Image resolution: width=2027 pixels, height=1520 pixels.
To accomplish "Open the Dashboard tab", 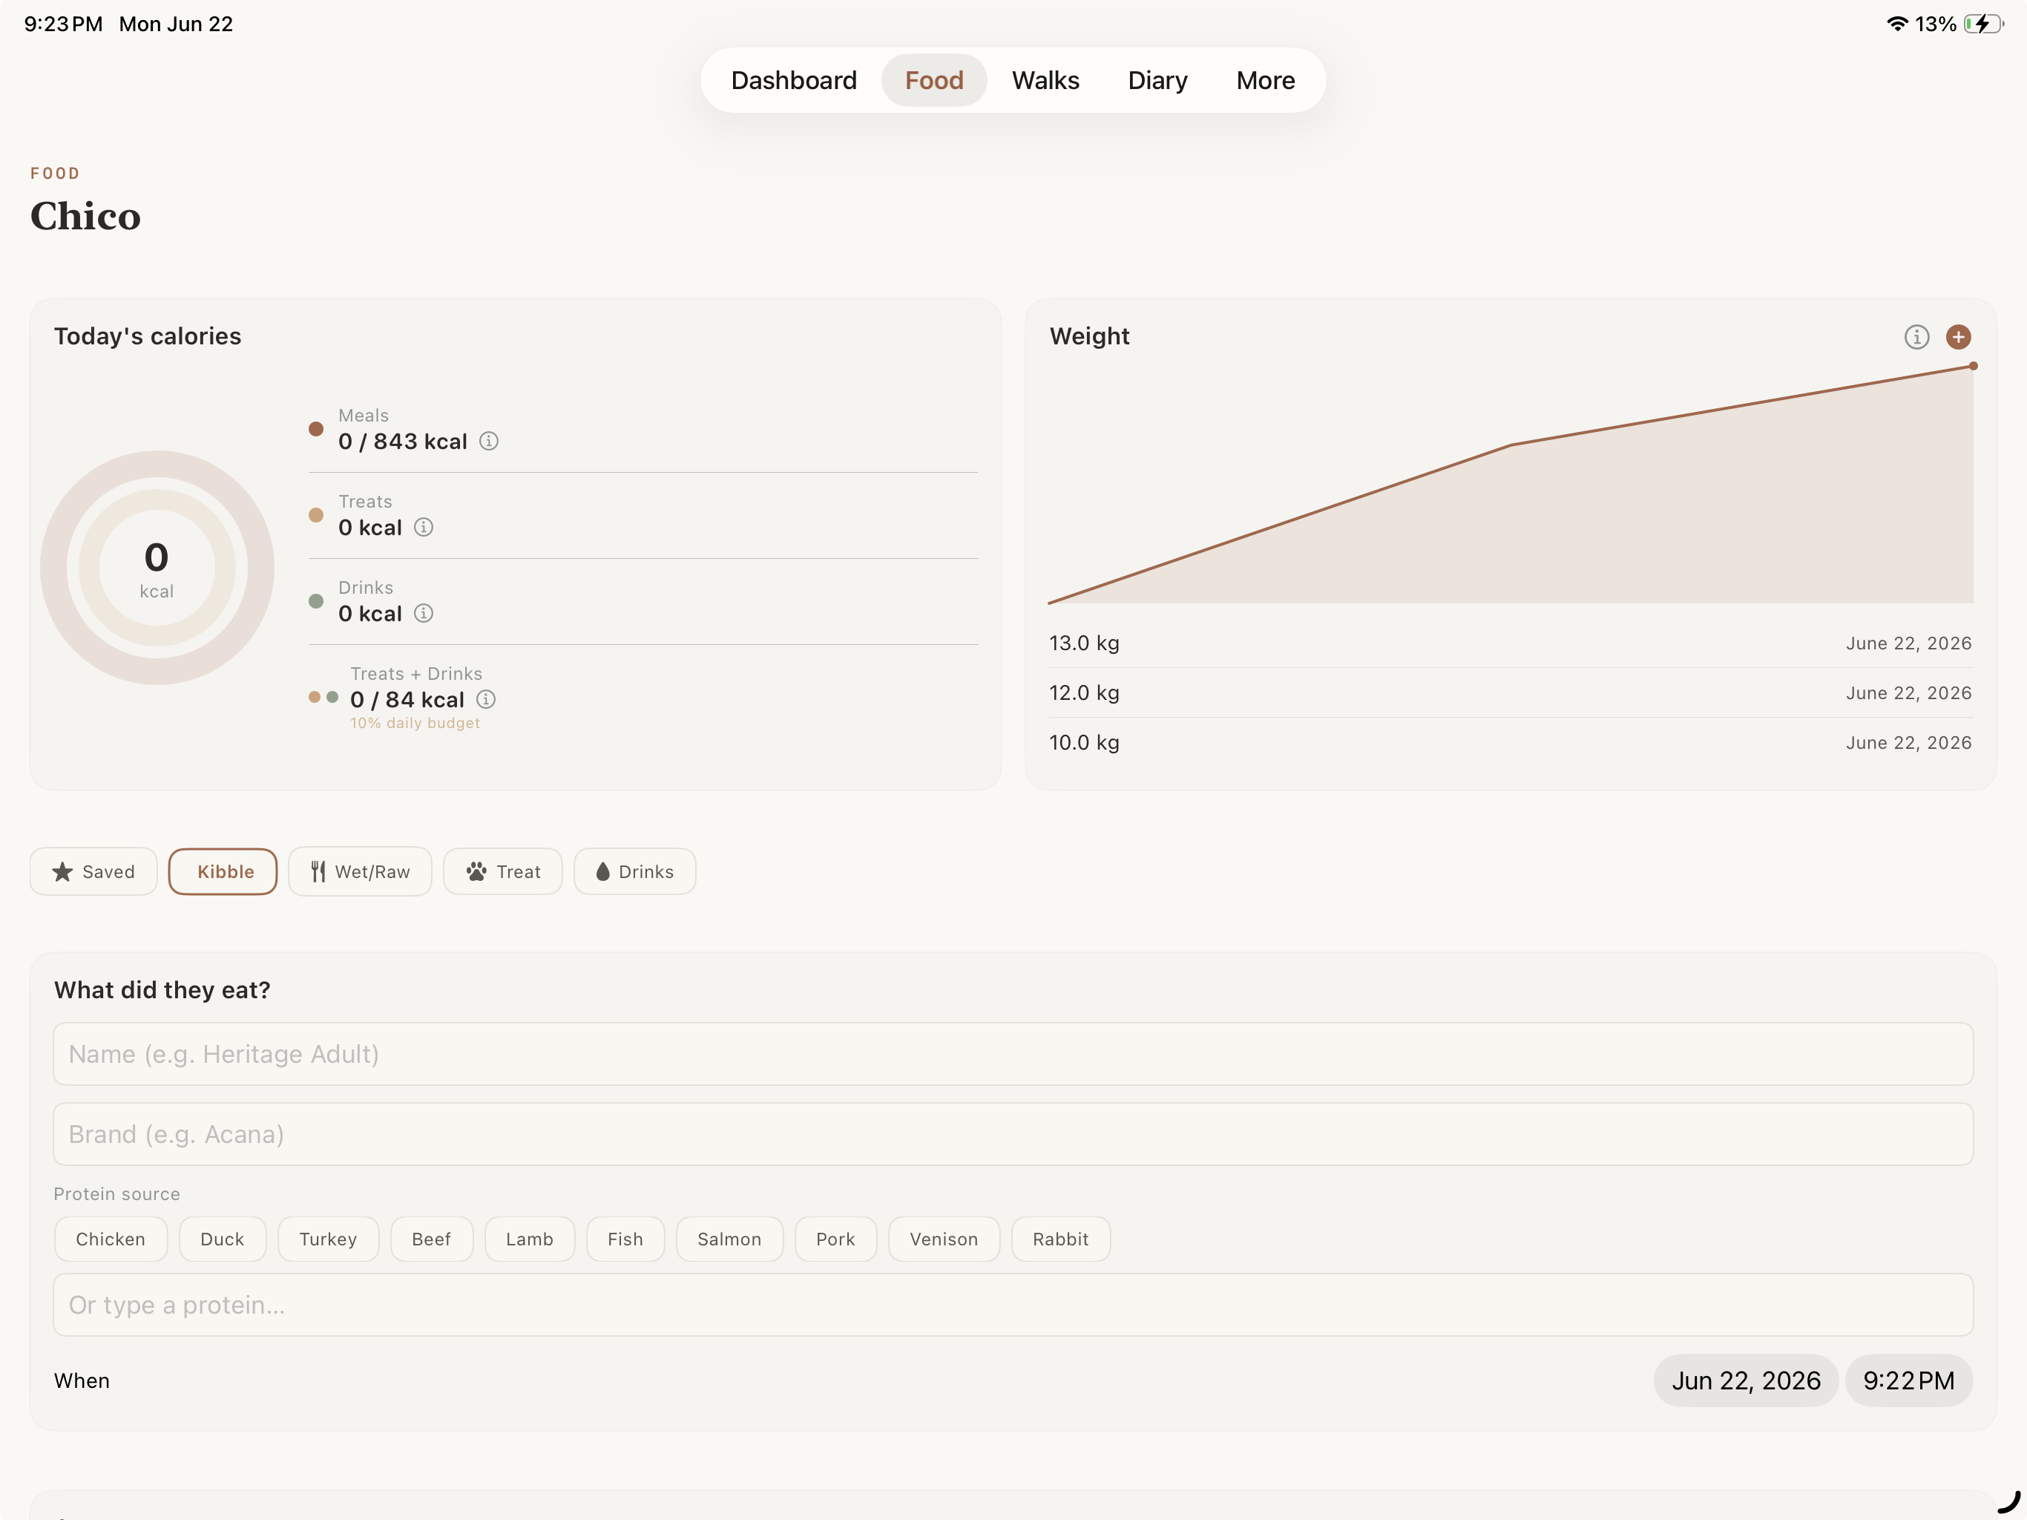I will pyautogui.click(x=794, y=81).
